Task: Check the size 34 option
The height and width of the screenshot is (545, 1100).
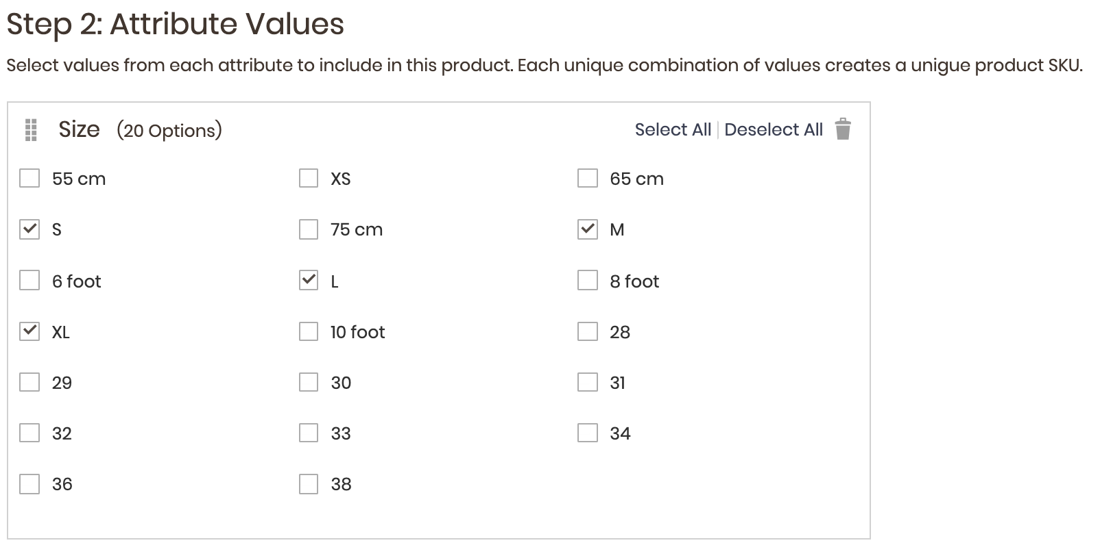Action: click(x=588, y=433)
